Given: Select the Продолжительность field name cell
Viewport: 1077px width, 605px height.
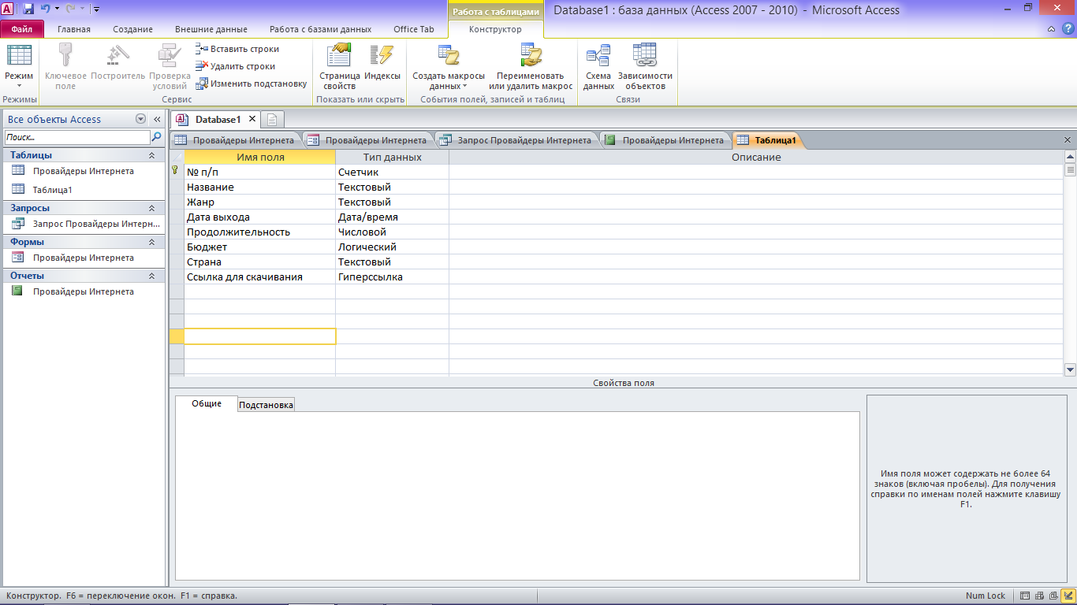Looking at the screenshot, I should 259,232.
